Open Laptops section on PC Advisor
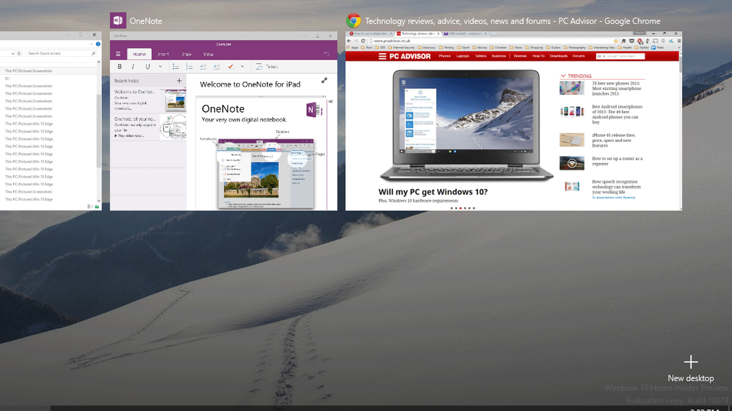732x411 pixels. click(x=462, y=56)
